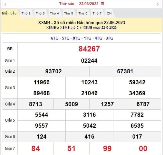Switch to the CN tab
This screenshot has width=163, height=155.
[x=109, y=14]
